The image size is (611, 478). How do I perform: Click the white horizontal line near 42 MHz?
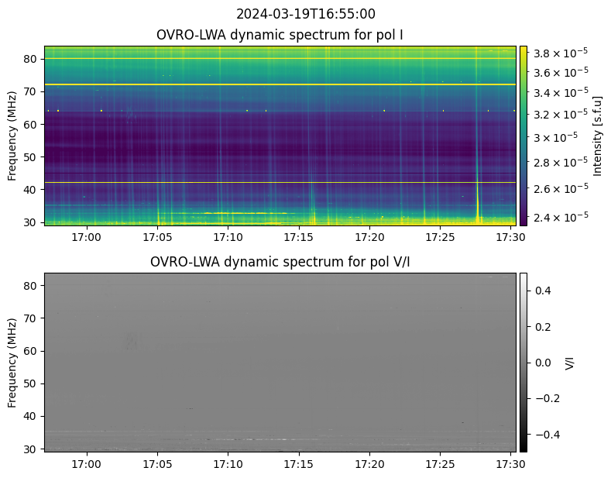tap(280, 182)
